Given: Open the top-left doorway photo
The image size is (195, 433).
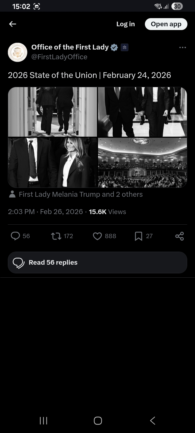Looking at the screenshot, I should pyautogui.click(x=53, y=112).
